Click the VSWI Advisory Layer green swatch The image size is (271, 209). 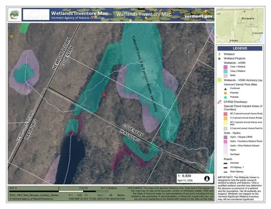click(x=219, y=80)
